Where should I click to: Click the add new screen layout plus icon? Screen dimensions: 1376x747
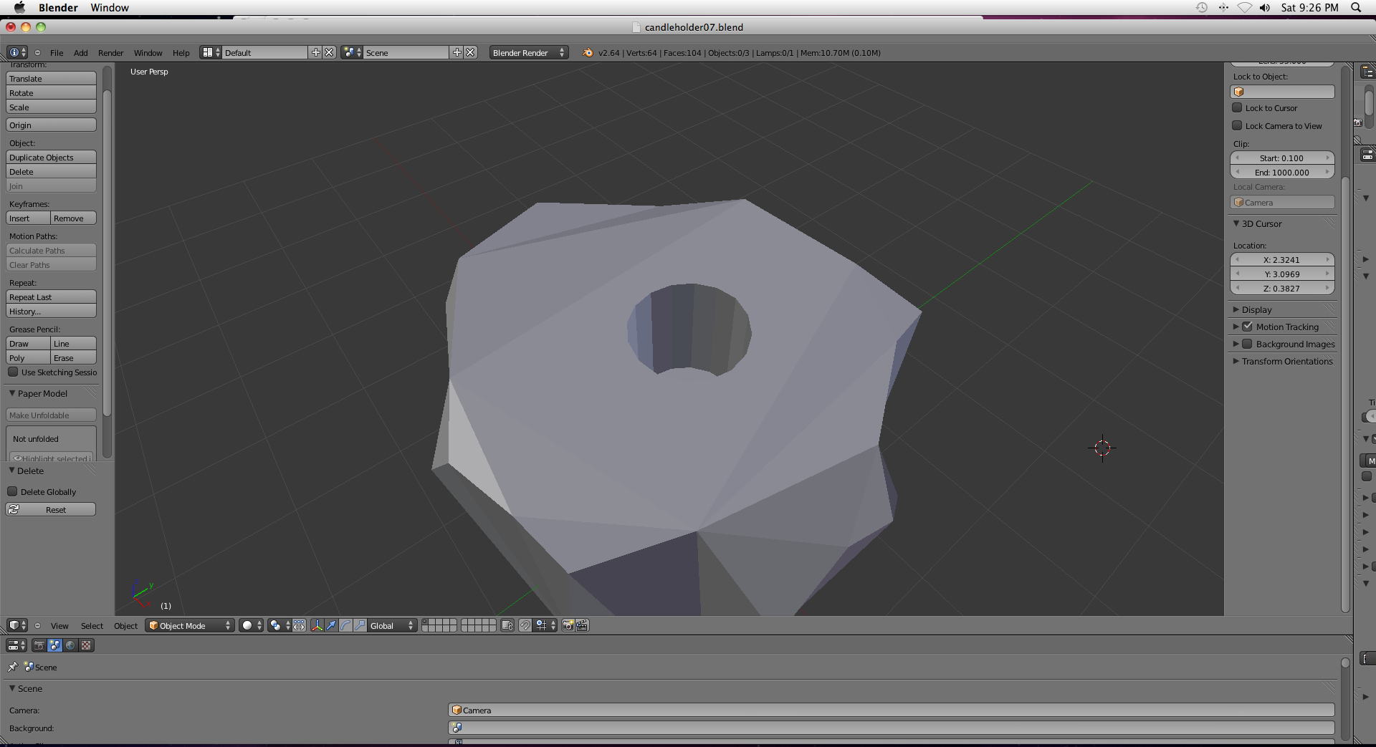click(x=315, y=52)
